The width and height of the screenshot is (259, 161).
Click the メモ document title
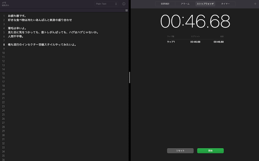click(4, 3)
